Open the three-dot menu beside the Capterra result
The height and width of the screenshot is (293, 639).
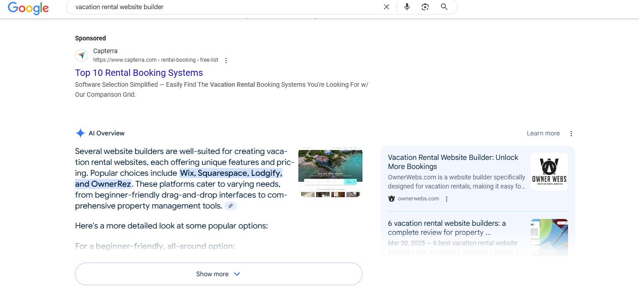pos(226,60)
